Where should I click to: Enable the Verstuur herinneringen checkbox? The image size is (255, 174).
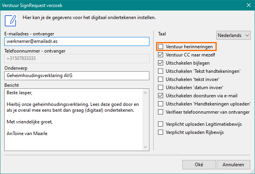[160, 47]
